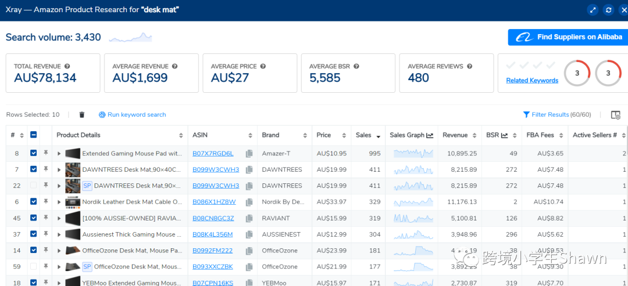Copy ASIN B08K4L356M using copy icon
This screenshot has width=628, height=286.
[249, 234]
